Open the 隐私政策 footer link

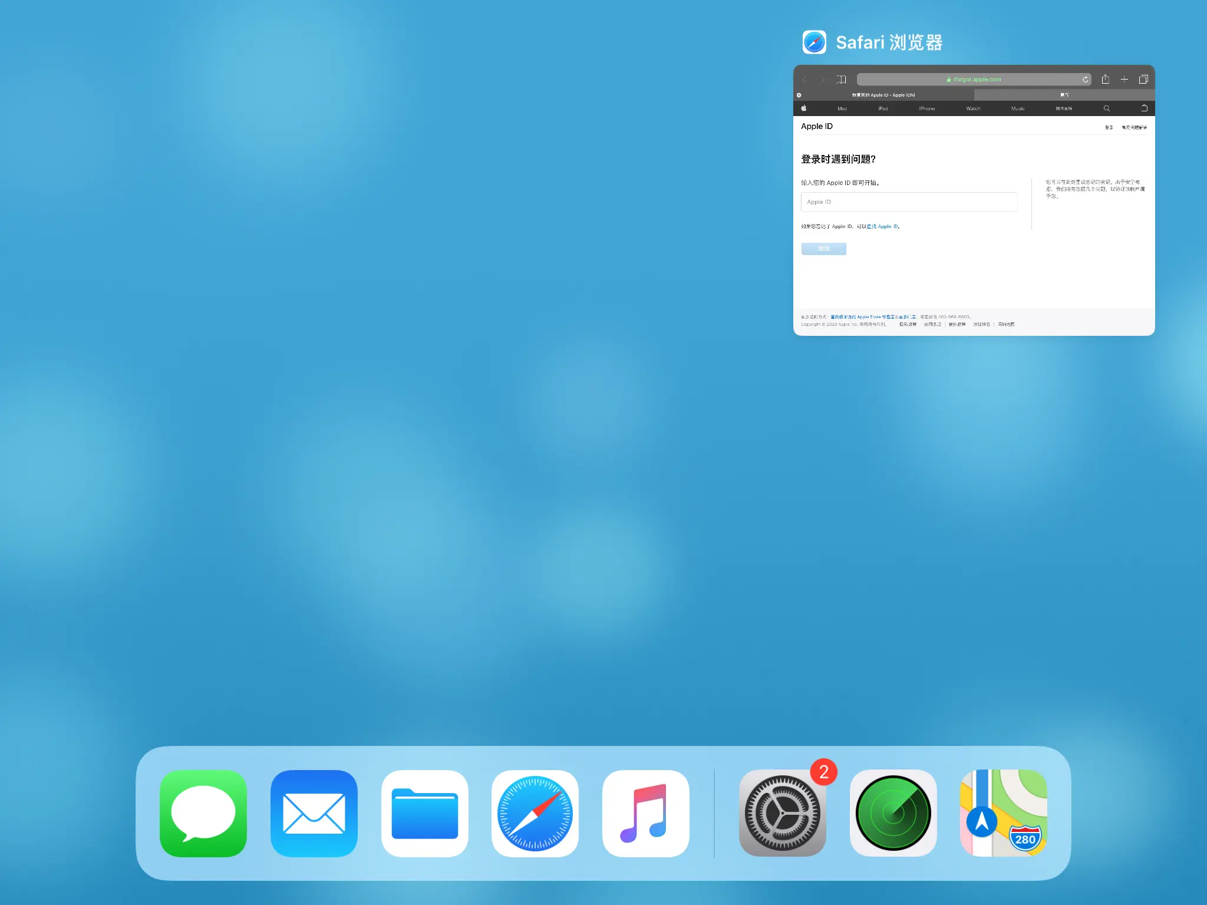click(x=908, y=324)
